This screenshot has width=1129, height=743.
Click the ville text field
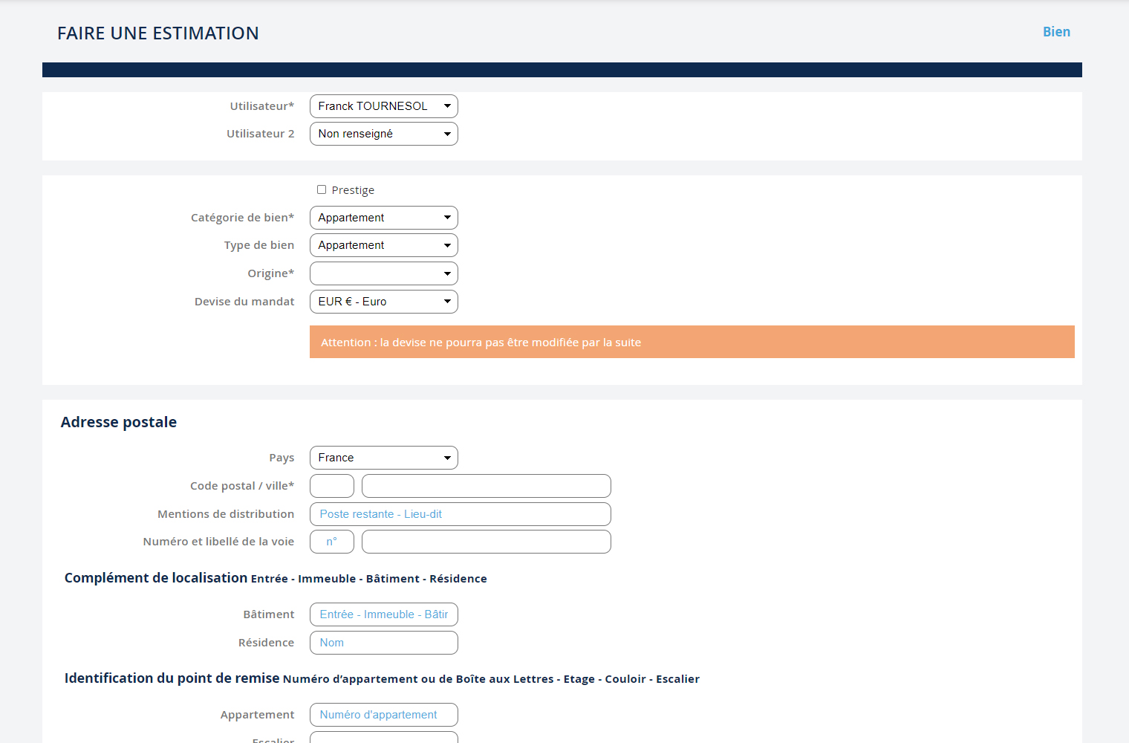tap(486, 486)
